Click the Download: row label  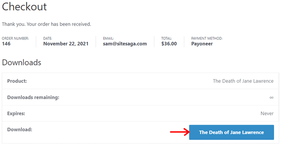(x=20, y=130)
